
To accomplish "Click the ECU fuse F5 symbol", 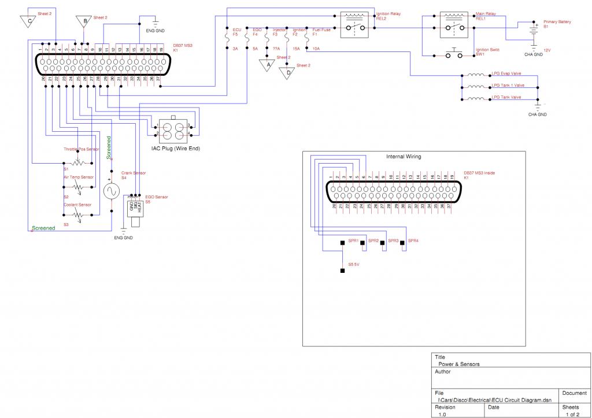I will [x=227, y=40].
